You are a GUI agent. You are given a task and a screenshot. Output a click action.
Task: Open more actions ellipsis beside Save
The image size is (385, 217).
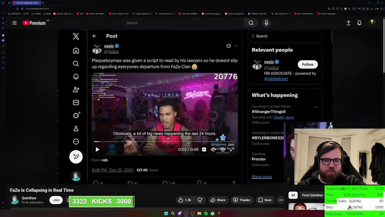tap(281, 200)
